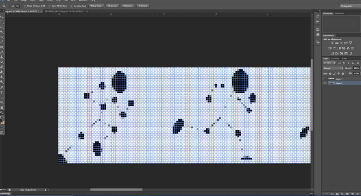Image resolution: width=361 pixels, height=196 pixels.
Task: Click the Fill Screen button
Action: click(128, 6)
